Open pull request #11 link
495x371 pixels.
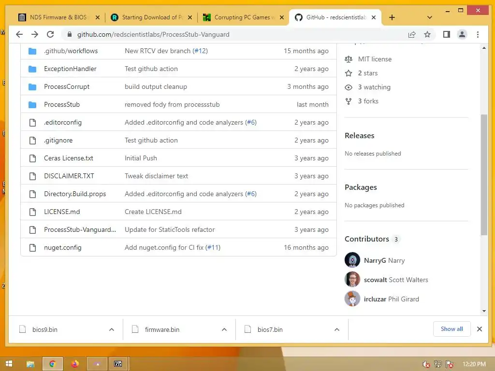(x=213, y=248)
